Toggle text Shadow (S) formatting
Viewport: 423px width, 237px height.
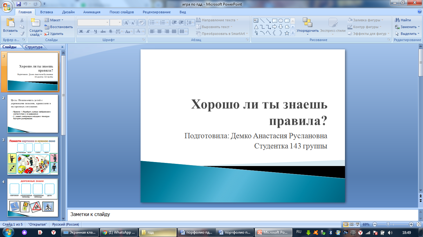(x=111, y=31)
